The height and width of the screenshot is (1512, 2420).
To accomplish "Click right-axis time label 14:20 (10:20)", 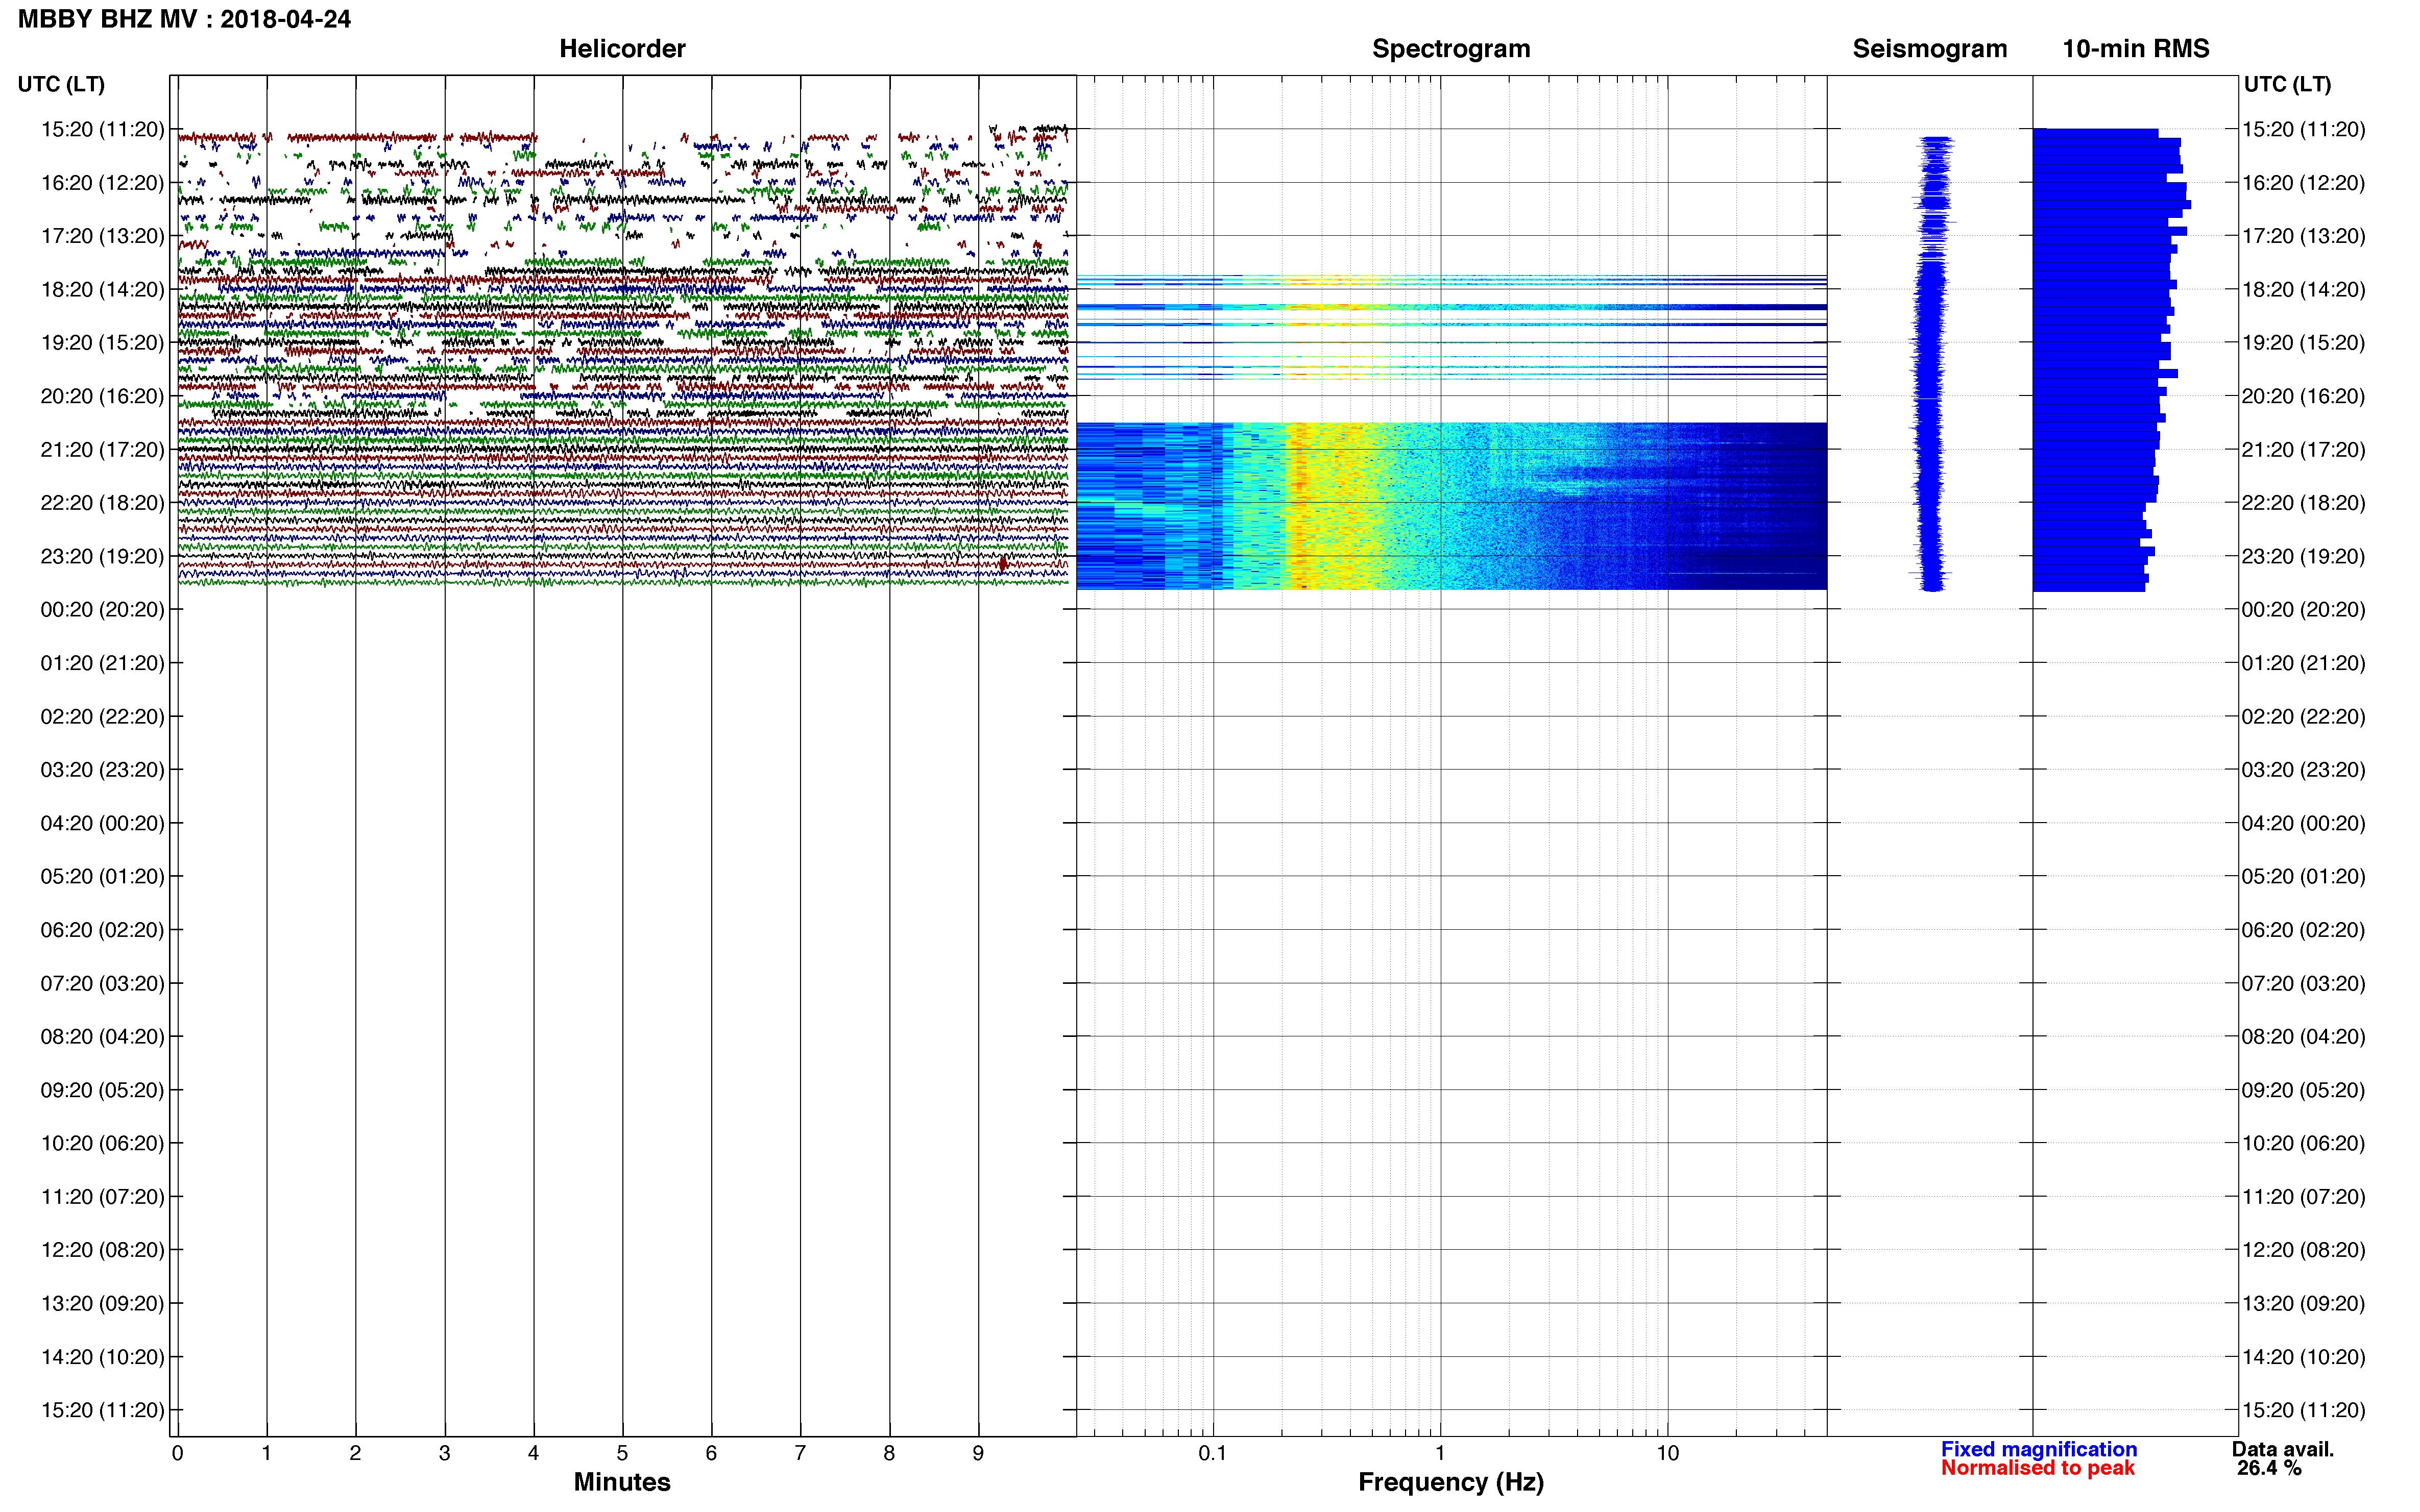I will (x=2303, y=1357).
